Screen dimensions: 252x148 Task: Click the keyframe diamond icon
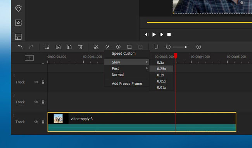(118, 47)
